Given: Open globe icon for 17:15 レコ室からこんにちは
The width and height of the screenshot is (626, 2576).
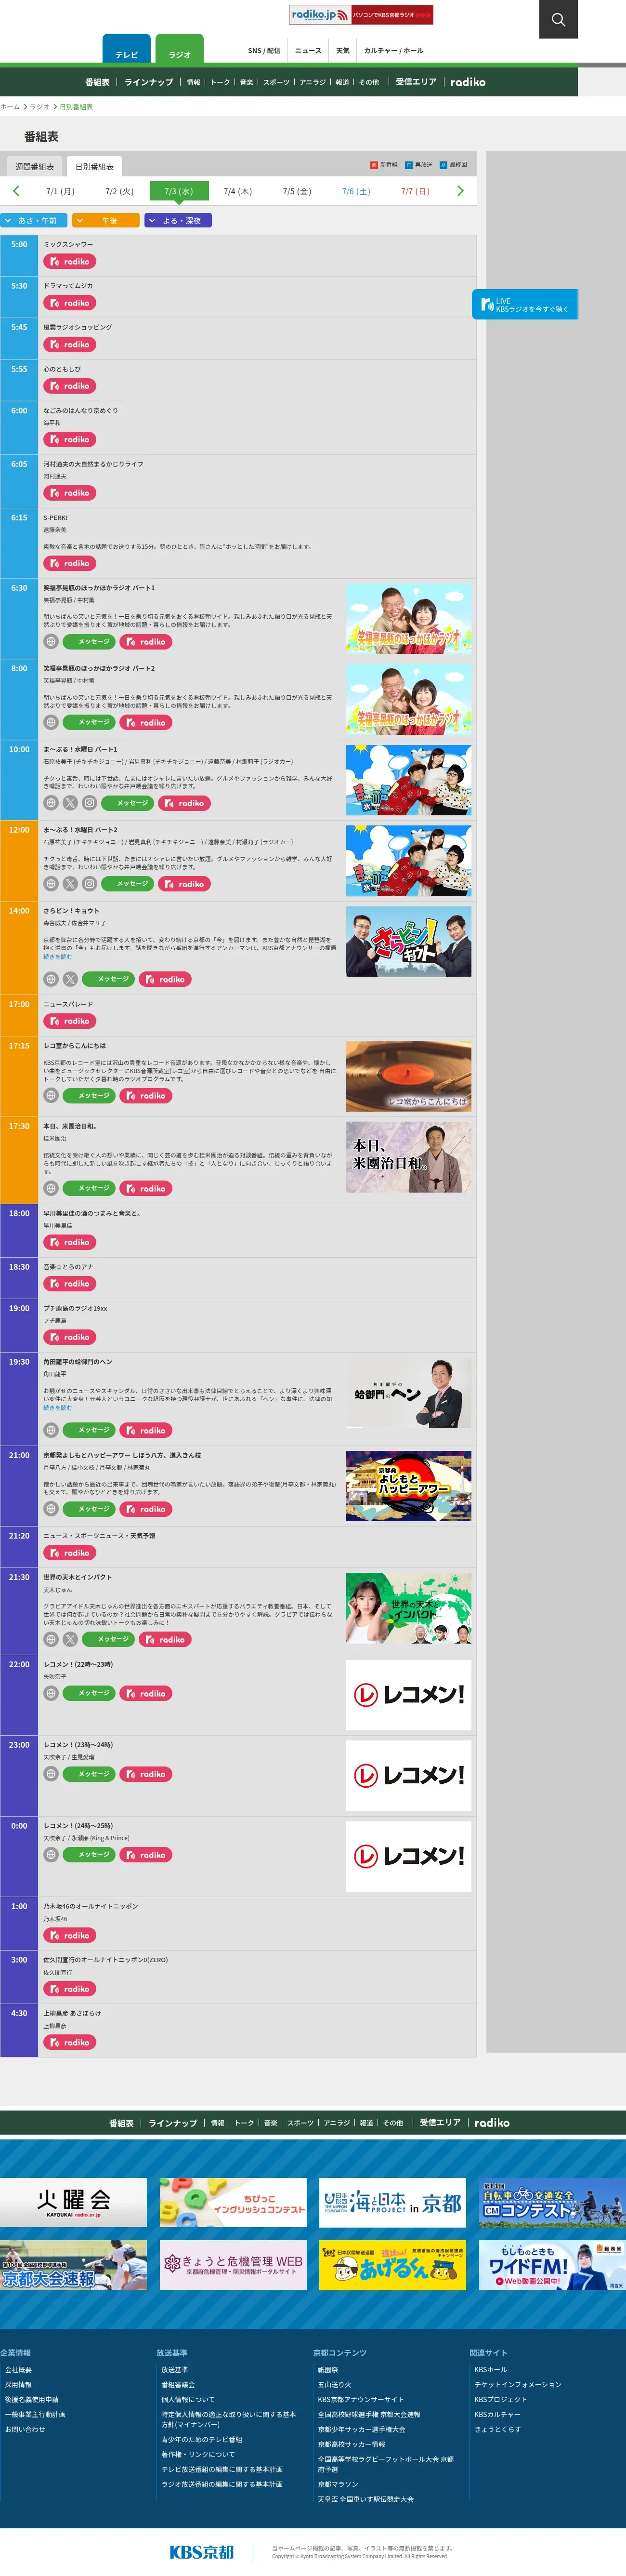Looking at the screenshot, I should (x=51, y=1096).
